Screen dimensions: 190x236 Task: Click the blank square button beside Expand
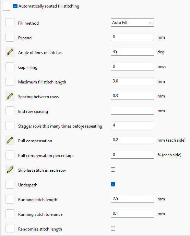pyautogui.click(x=10, y=37)
